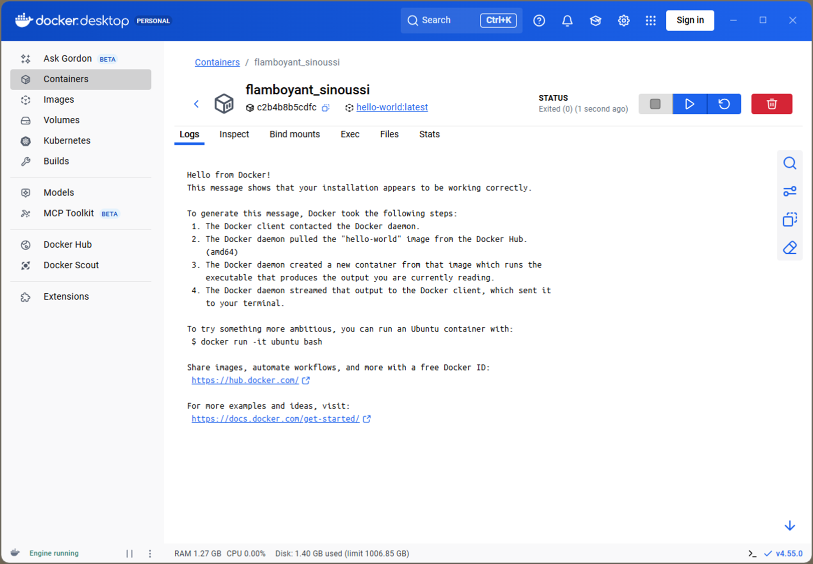Click the Search field in header
Screen dimensions: 813x564
[461, 21]
